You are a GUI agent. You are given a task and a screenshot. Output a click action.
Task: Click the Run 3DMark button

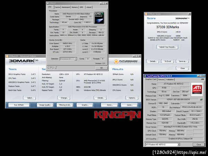pyautogui.click(x=19, y=105)
